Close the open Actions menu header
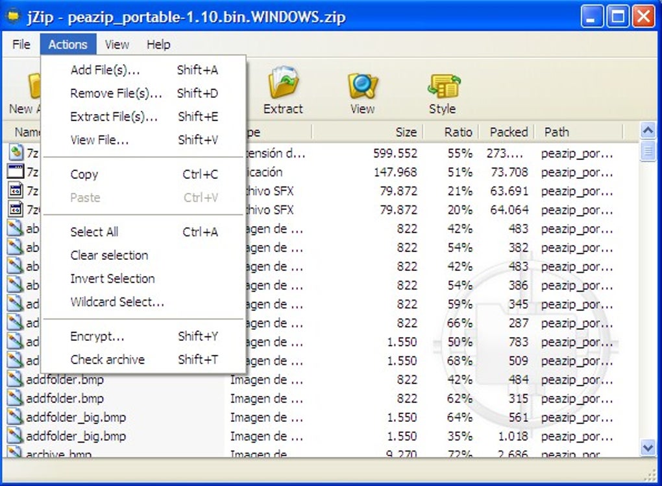 68,44
